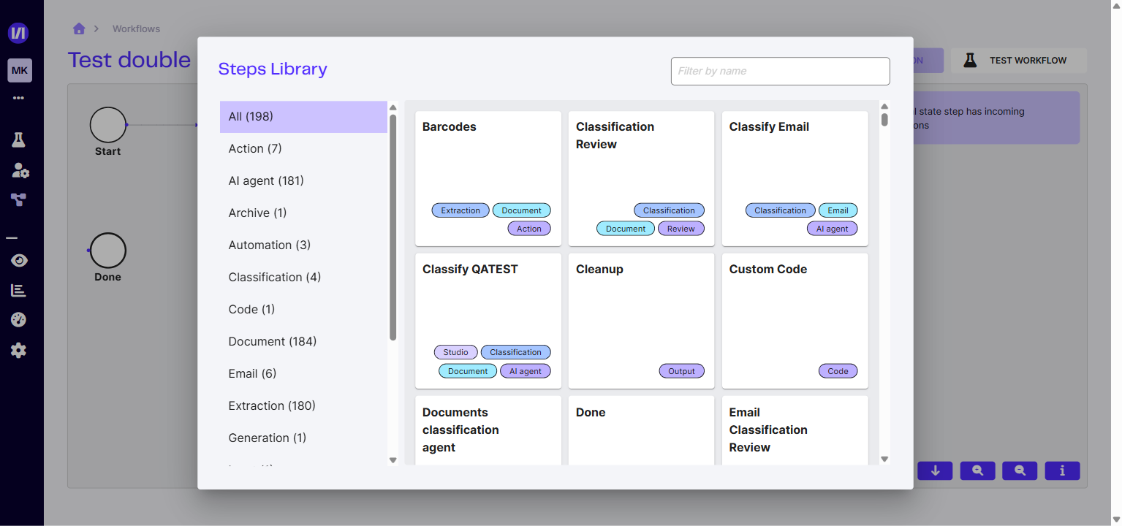Open the workflow diagram sidebar icon

click(x=18, y=199)
